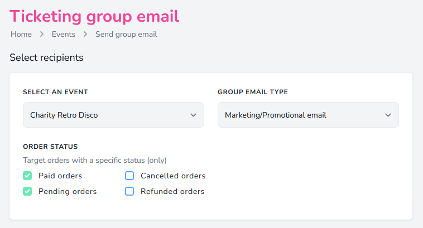This screenshot has height=228, width=423.
Task: Tick the Refunded orders checkbox
Action: [129, 191]
